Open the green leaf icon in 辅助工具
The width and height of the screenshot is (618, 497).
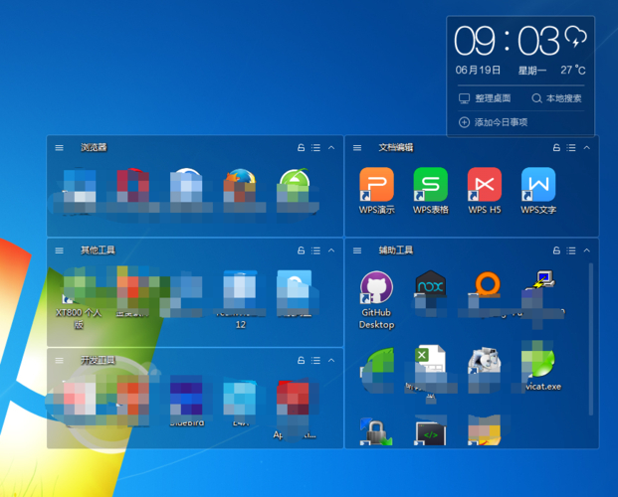[378, 366]
